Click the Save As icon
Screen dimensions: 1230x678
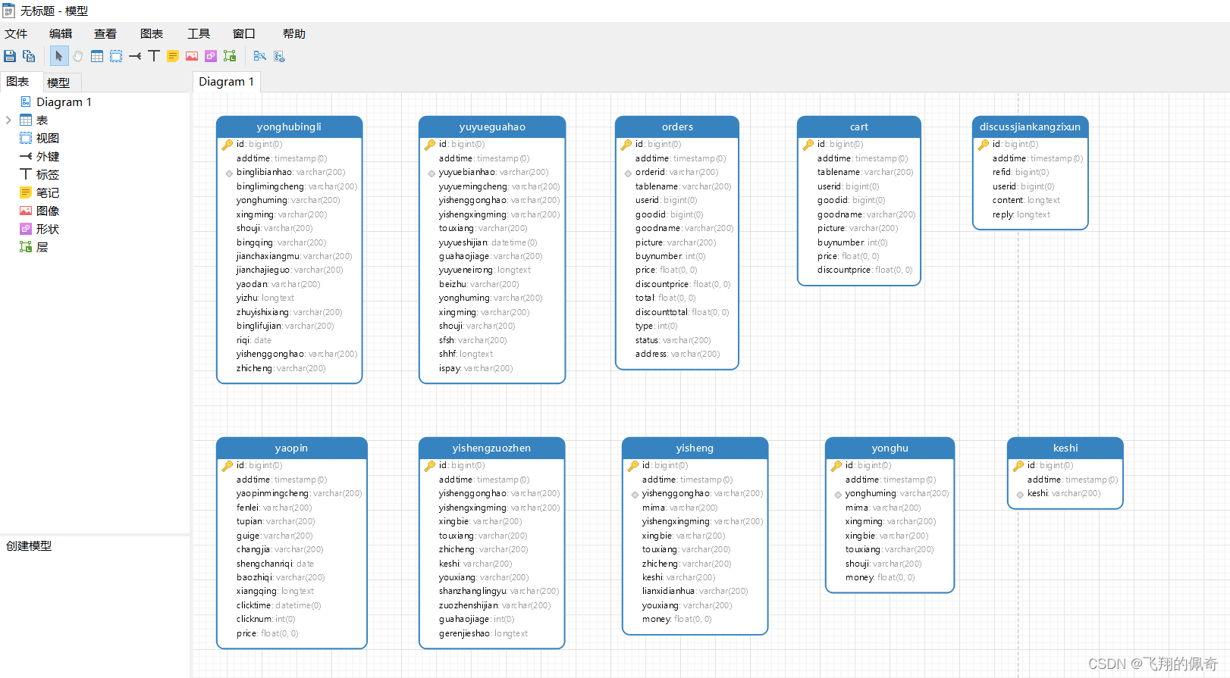click(x=29, y=56)
